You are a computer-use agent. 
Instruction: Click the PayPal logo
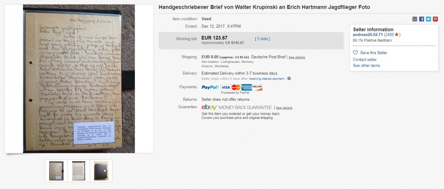(209, 87)
